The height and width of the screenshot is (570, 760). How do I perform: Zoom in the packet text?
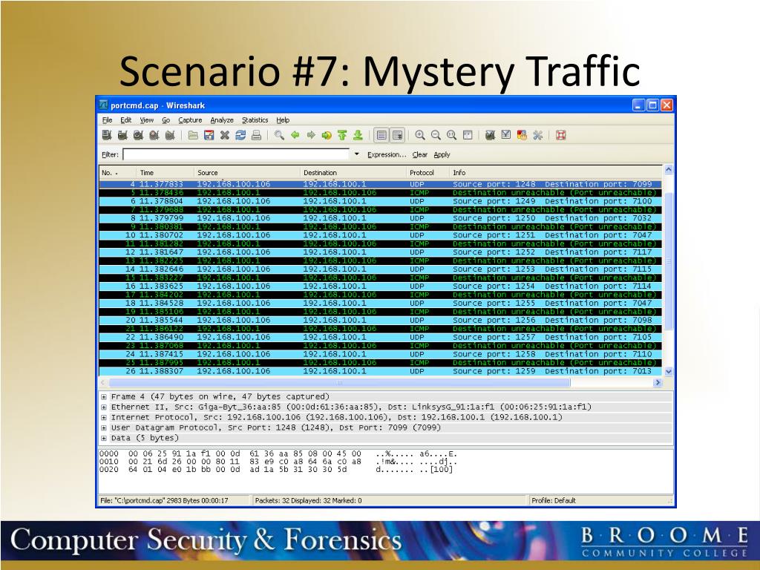tap(420, 135)
